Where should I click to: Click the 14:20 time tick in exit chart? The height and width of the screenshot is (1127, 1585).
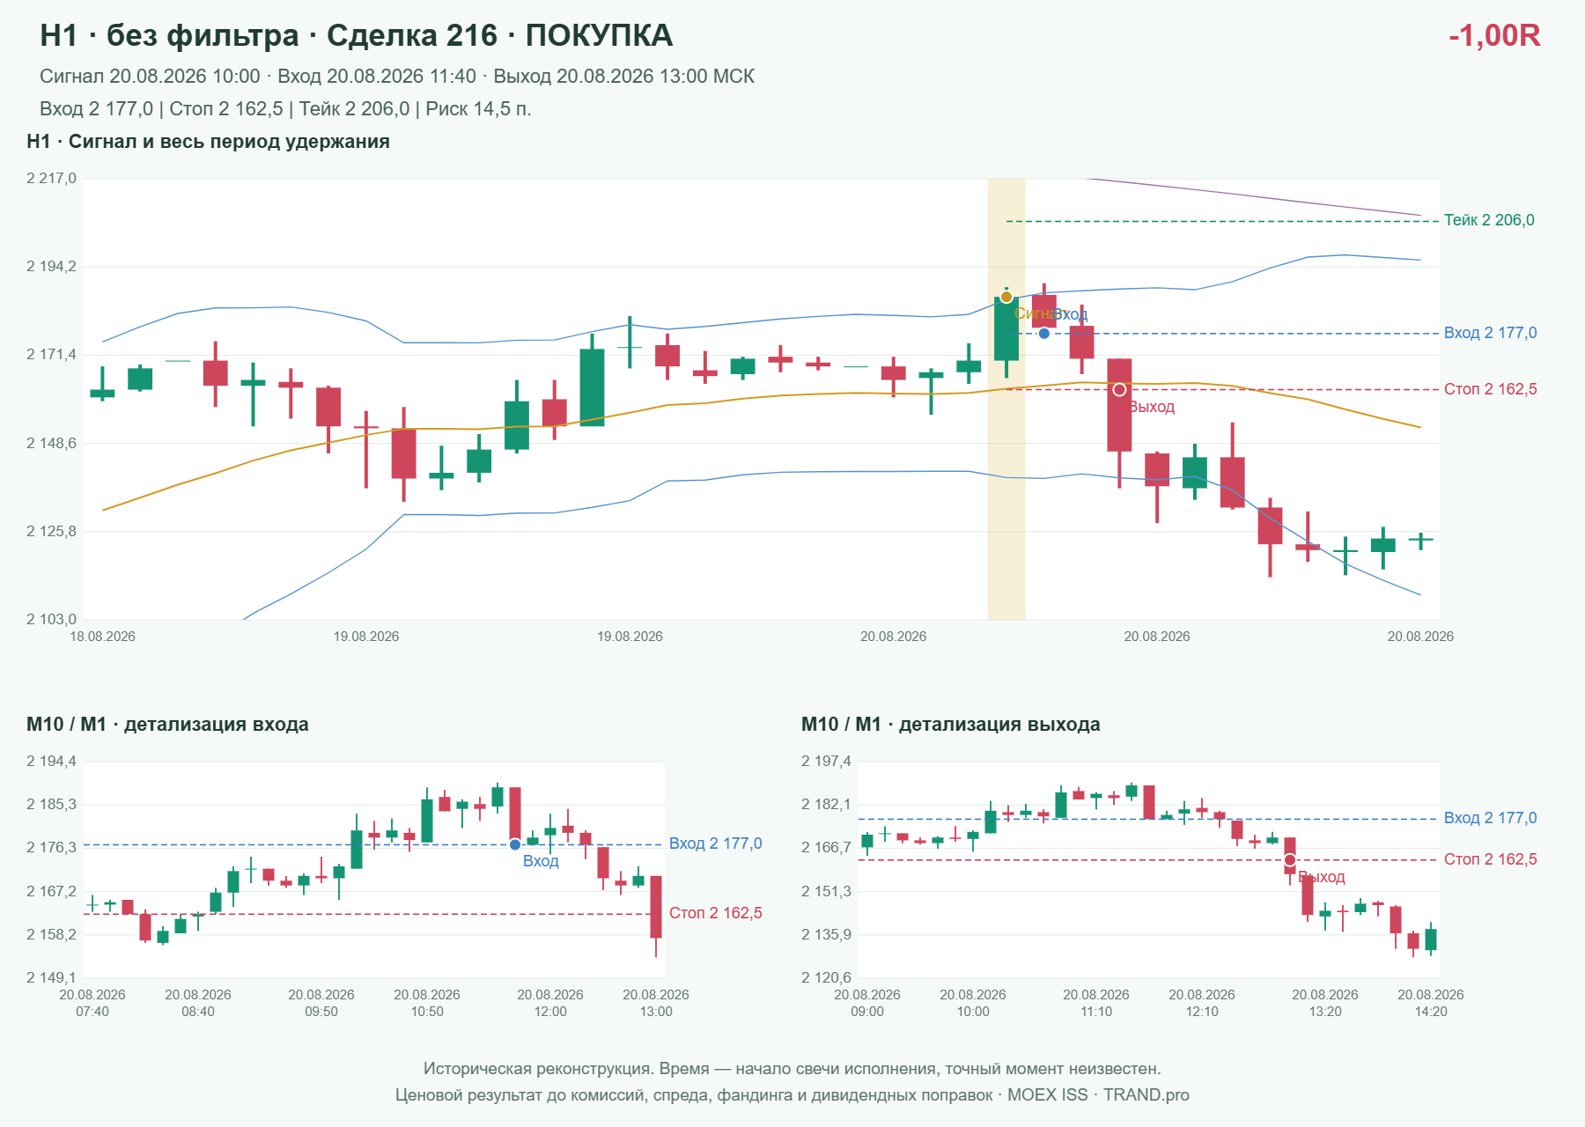tap(1431, 1012)
